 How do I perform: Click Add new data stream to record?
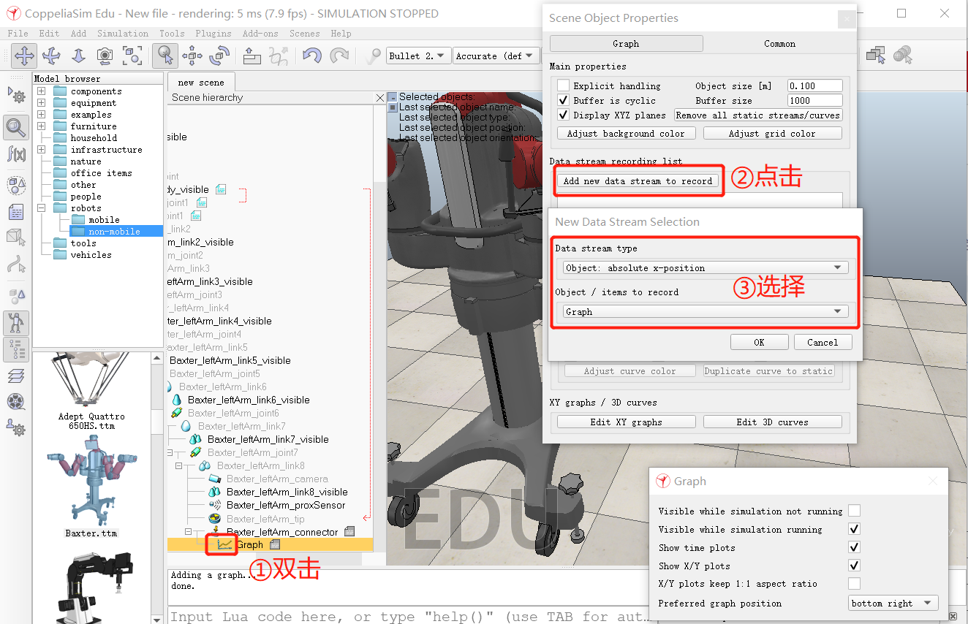(638, 180)
